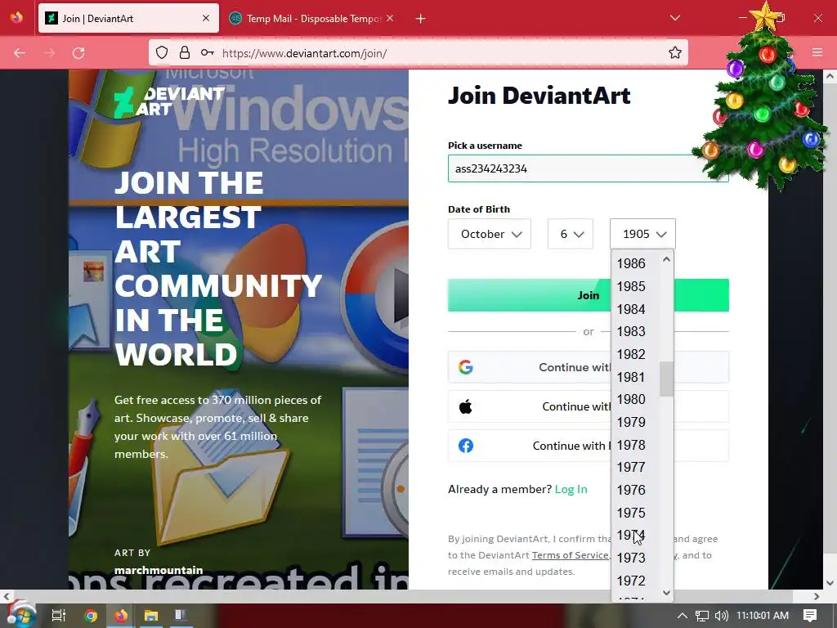The width and height of the screenshot is (837, 628).
Task: Click the year dropdown showing 1905
Action: [642, 234]
